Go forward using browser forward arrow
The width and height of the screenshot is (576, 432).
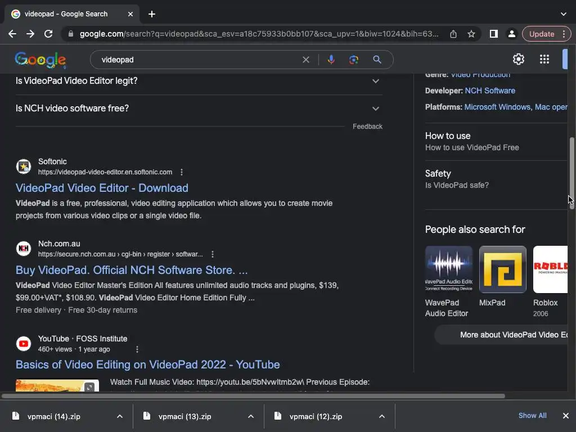(30, 34)
